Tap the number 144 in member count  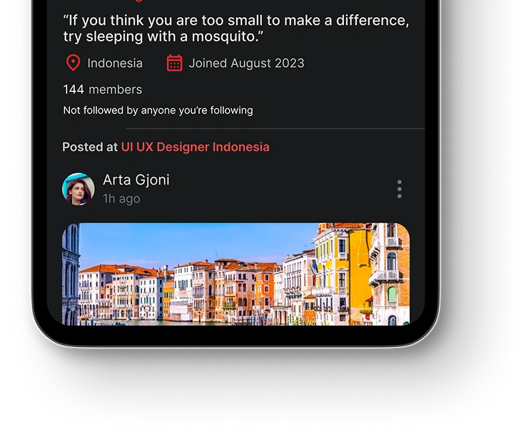coord(74,90)
